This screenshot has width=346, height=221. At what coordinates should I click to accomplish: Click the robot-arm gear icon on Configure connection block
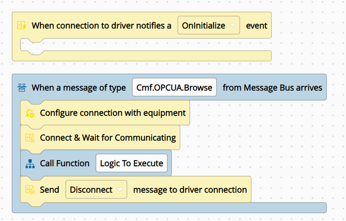point(30,113)
